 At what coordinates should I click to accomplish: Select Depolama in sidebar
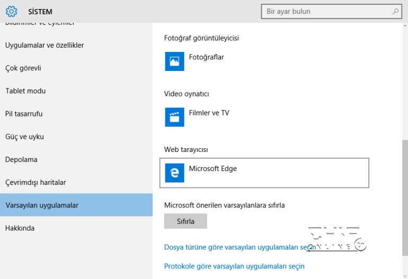pyautogui.click(x=76, y=159)
